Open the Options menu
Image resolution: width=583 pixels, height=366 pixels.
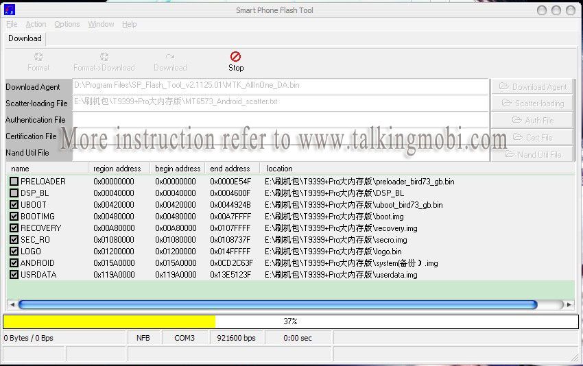67,24
